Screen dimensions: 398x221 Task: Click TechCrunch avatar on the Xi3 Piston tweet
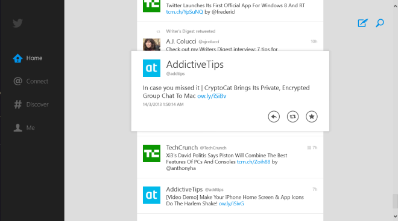151,154
